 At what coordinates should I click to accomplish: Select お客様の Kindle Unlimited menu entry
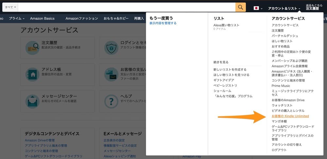290,116
